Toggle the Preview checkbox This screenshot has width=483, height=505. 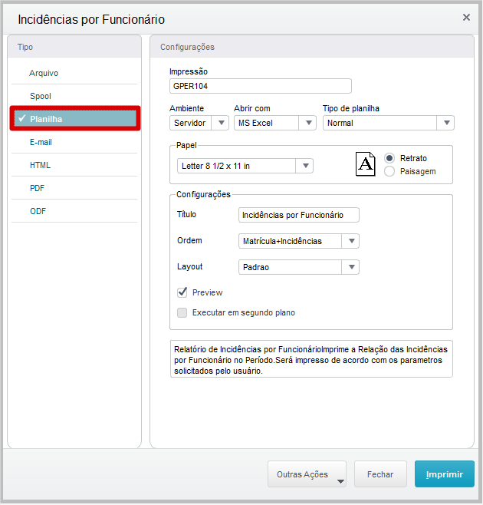pyautogui.click(x=182, y=292)
